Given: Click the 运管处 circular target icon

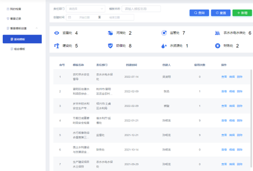Looking at the screenshot, I should (x=164, y=33).
